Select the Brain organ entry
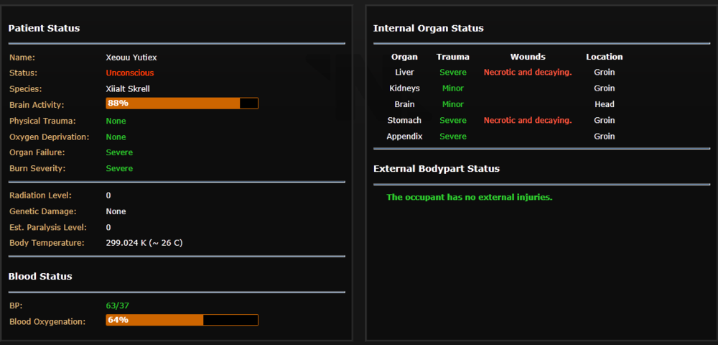This screenshot has width=718, height=345. pos(404,104)
